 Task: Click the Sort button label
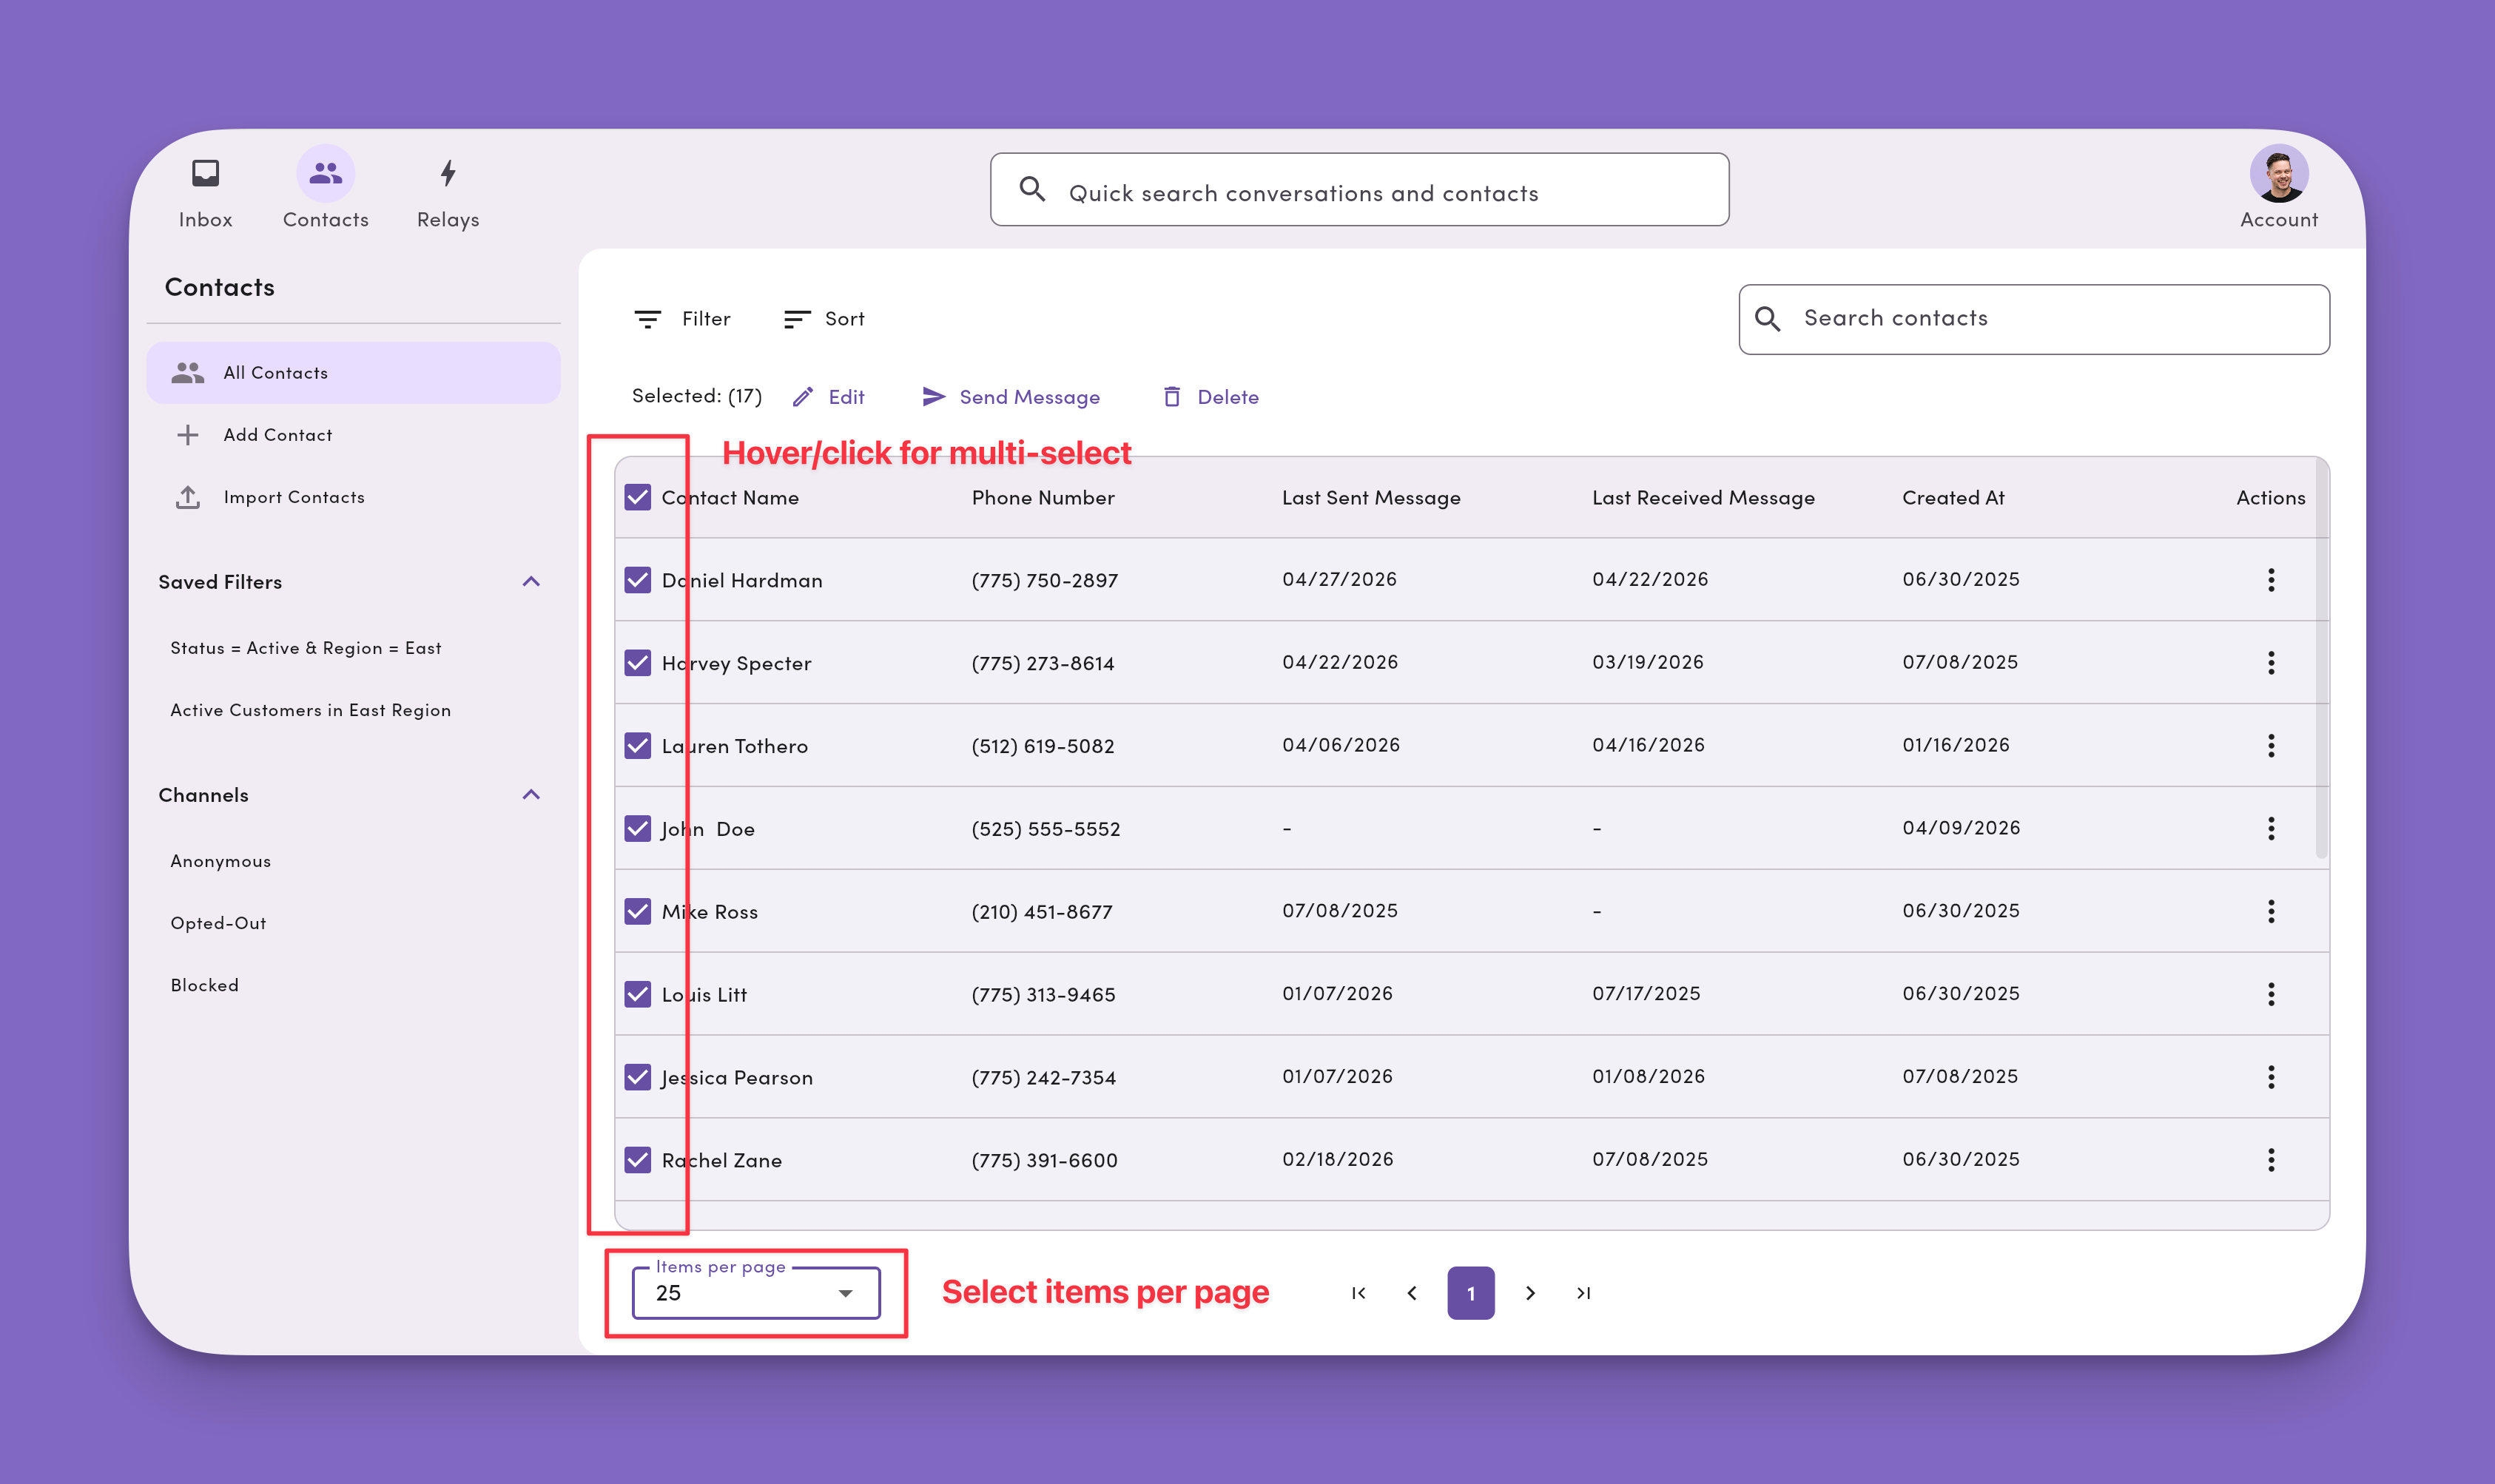coord(845,319)
